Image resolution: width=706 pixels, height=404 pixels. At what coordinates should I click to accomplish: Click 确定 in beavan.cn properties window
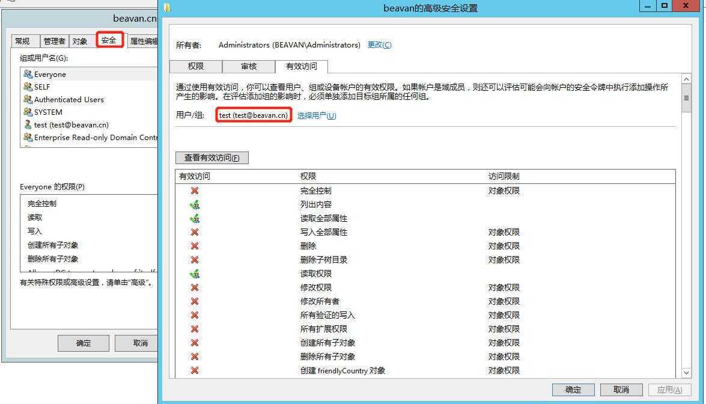coord(84,343)
